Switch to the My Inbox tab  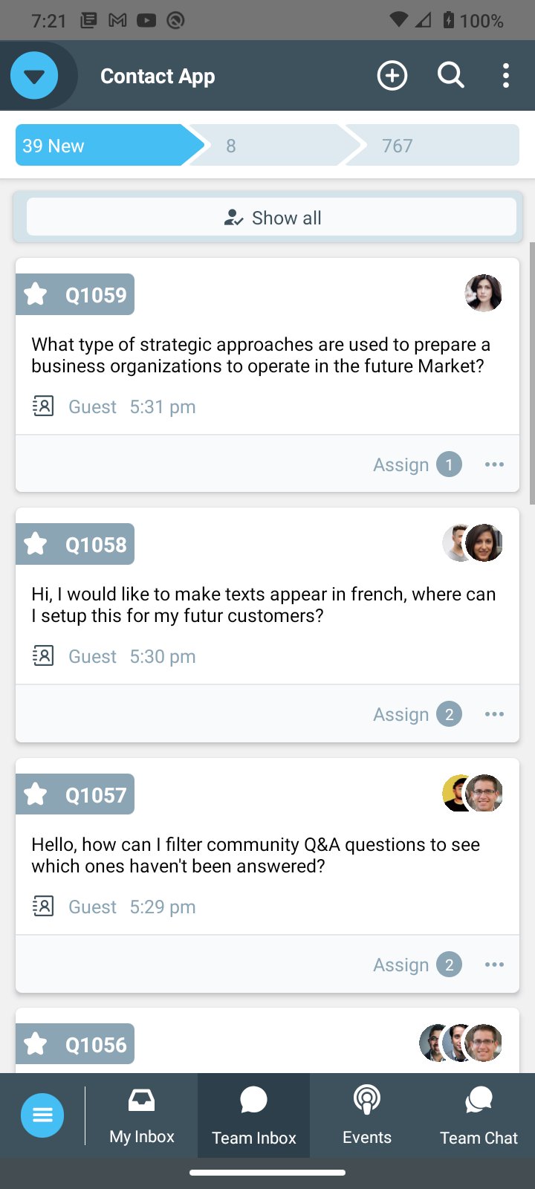click(142, 1115)
